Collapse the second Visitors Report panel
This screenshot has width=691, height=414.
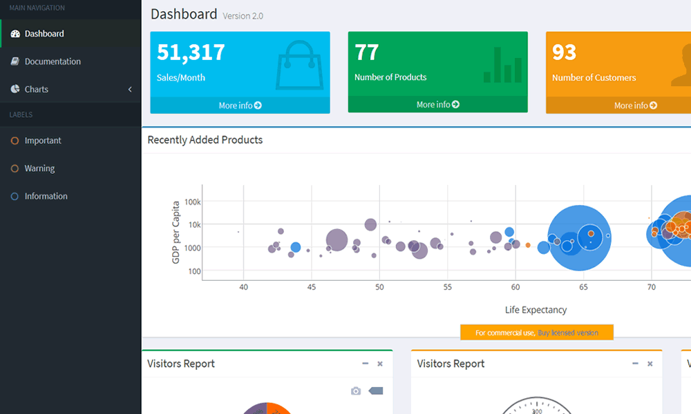click(635, 364)
